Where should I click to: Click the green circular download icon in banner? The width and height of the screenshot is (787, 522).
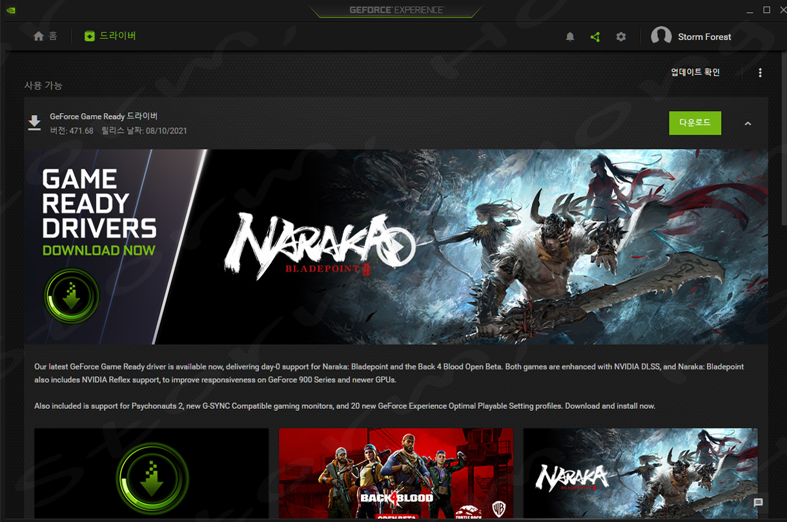[x=72, y=297]
